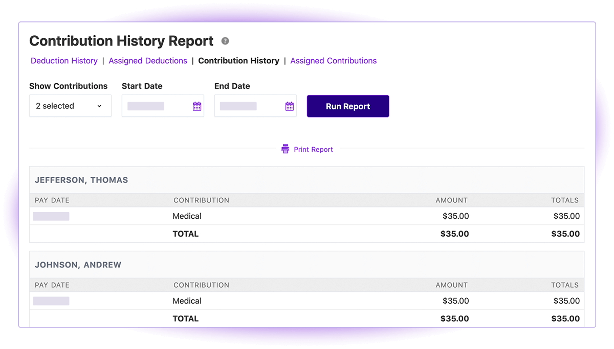The image size is (614, 349).
Task: Switch to Deduction History tab
Action: 64,61
